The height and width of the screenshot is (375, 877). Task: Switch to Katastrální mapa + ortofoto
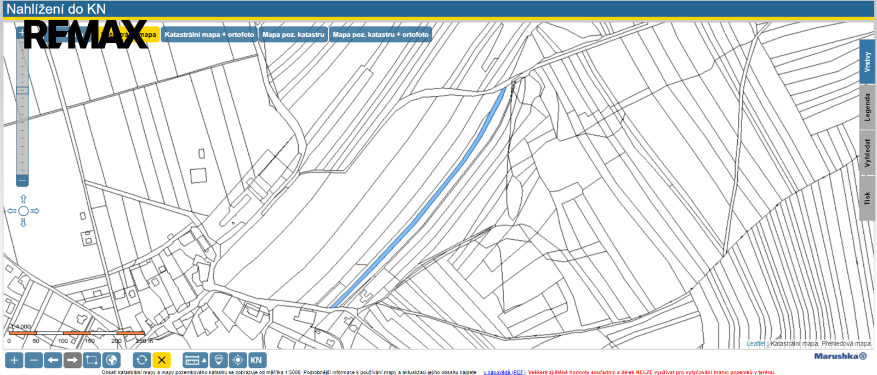pyautogui.click(x=209, y=34)
